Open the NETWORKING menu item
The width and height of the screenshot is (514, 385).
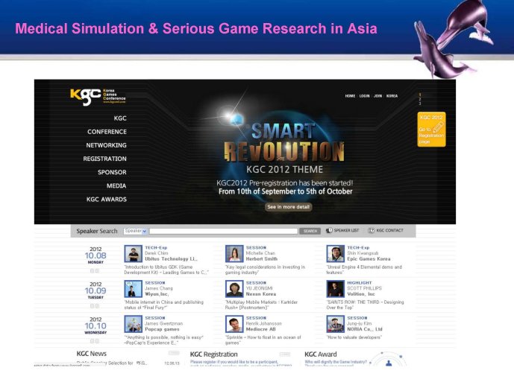106,145
